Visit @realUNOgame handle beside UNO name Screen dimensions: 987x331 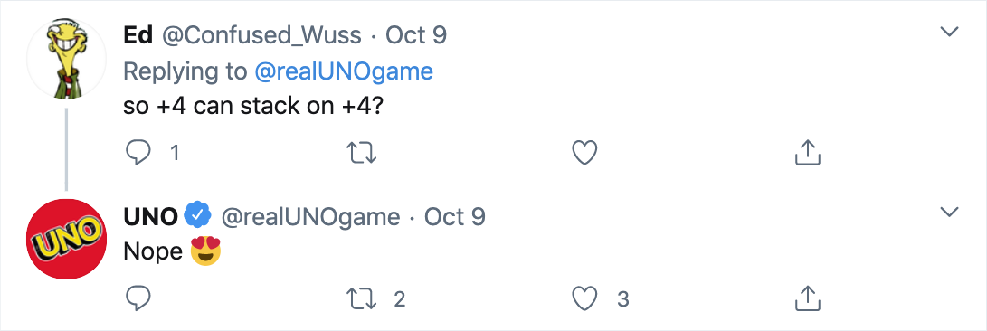click(310, 217)
